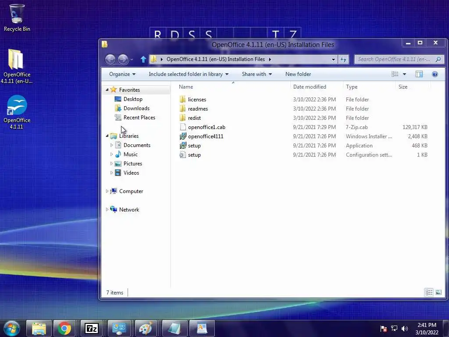Click the Refresh button beside address bar
Image resolution: width=449 pixels, height=337 pixels.
[x=343, y=59]
